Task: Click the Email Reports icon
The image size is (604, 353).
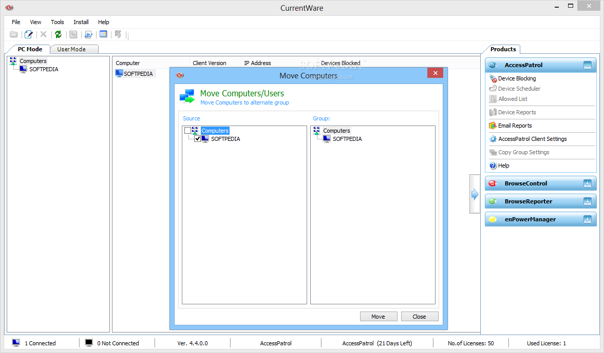Action: (x=493, y=126)
